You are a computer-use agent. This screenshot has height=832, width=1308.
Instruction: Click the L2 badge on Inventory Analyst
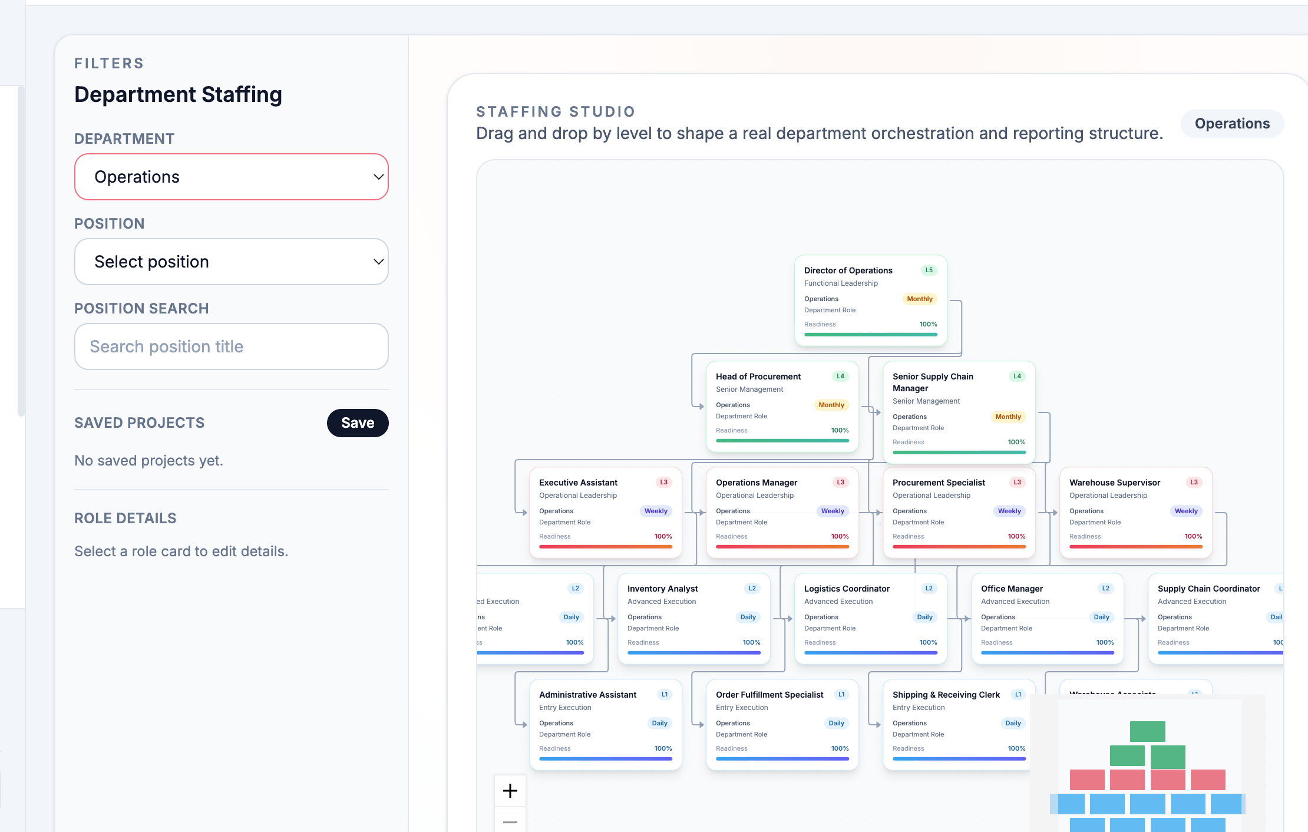click(752, 588)
